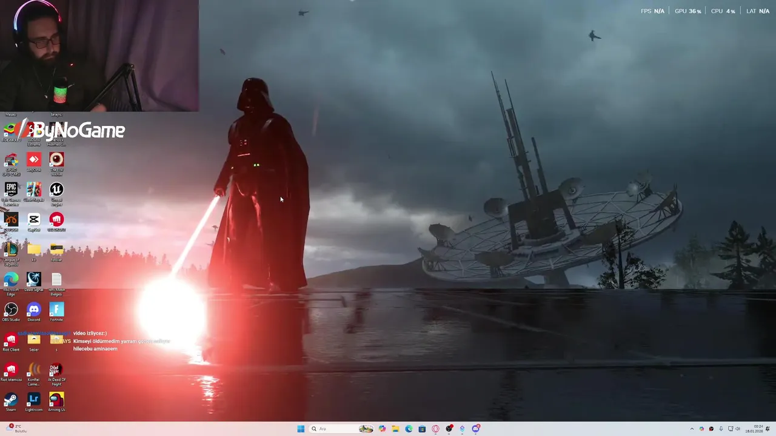Launch Steam from the desktop
This screenshot has width=776, height=436.
[x=11, y=402]
